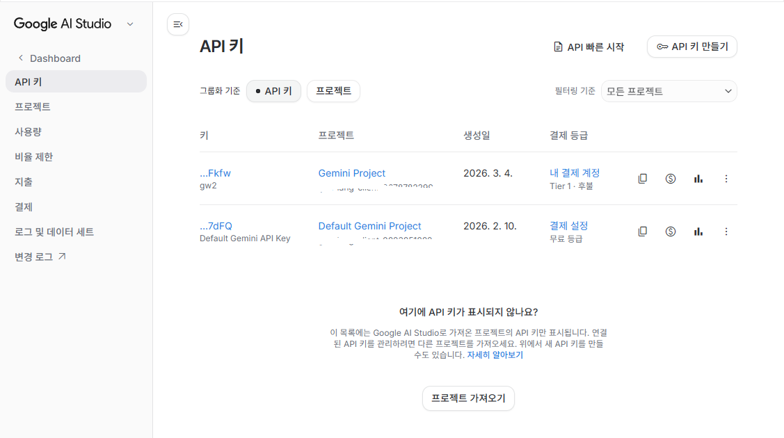
Task: Click the 프로젝트 가져오기 button
Action: [x=468, y=398]
